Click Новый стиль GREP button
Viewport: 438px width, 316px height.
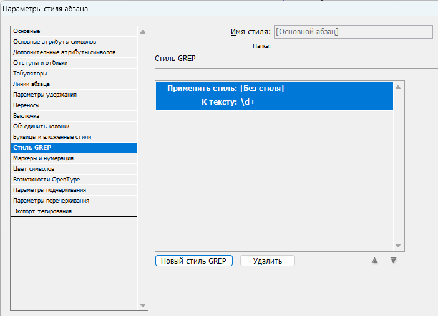pyautogui.click(x=194, y=261)
